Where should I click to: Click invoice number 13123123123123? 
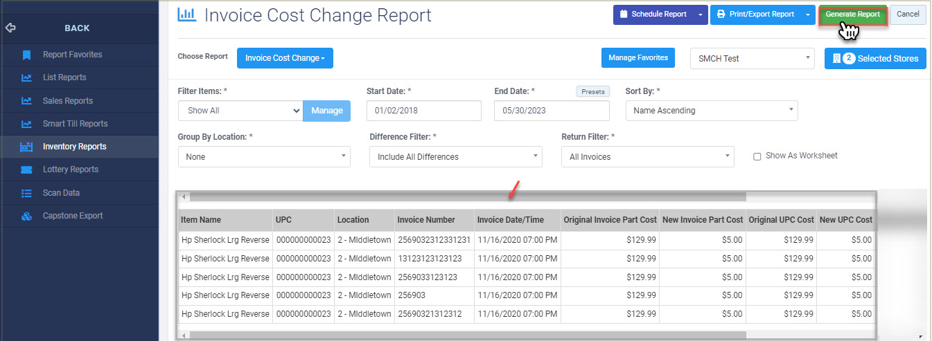pyautogui.click(x=430, y=259)
